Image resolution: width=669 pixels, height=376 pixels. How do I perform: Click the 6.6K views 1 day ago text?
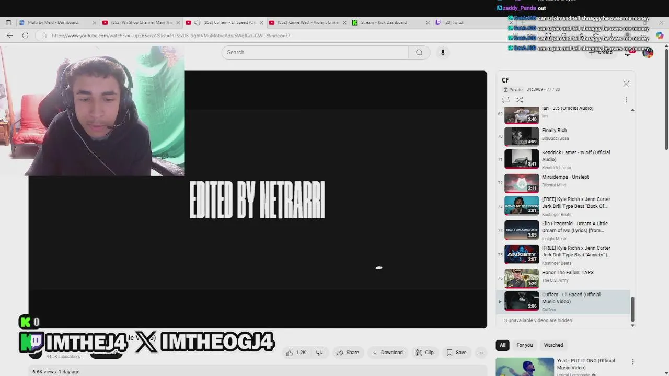pyautogui.click(x=56, y=372)
